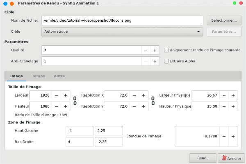The width and height of the screenshot is (246, 164).
Task: Increase Largeur width using plus button
Action: [x=65, y=95]
